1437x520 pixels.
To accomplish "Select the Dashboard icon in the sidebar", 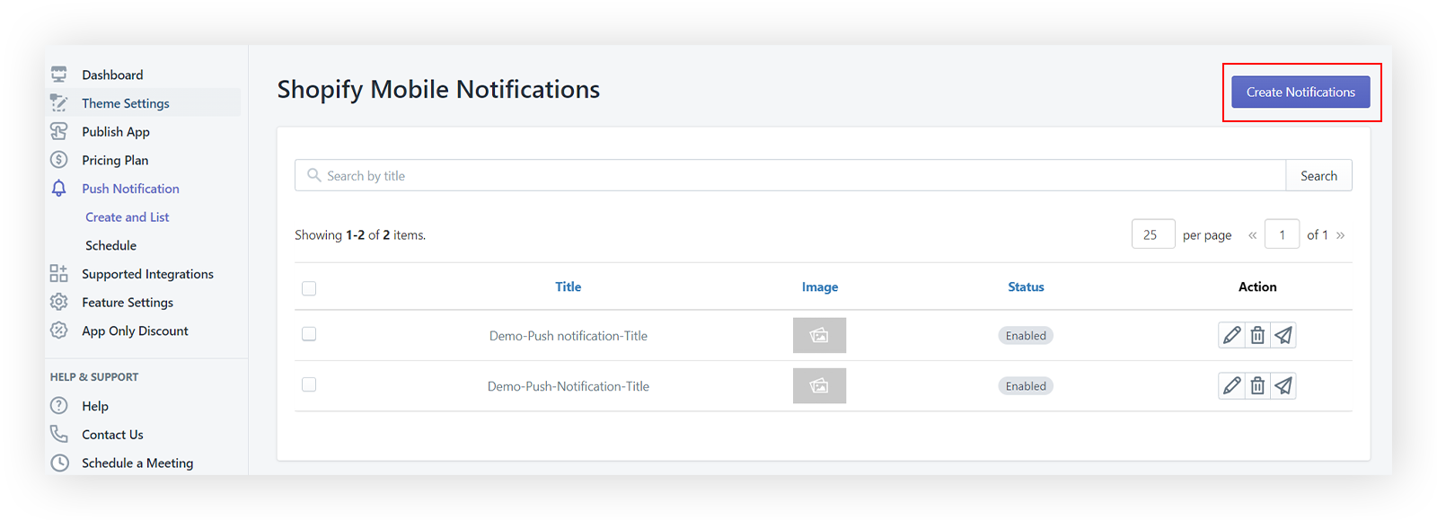I will [58, 74].
